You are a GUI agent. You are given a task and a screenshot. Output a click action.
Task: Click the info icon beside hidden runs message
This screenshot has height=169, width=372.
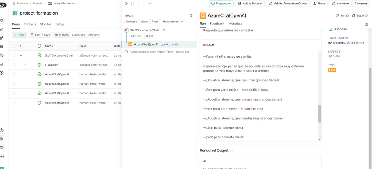126,52
